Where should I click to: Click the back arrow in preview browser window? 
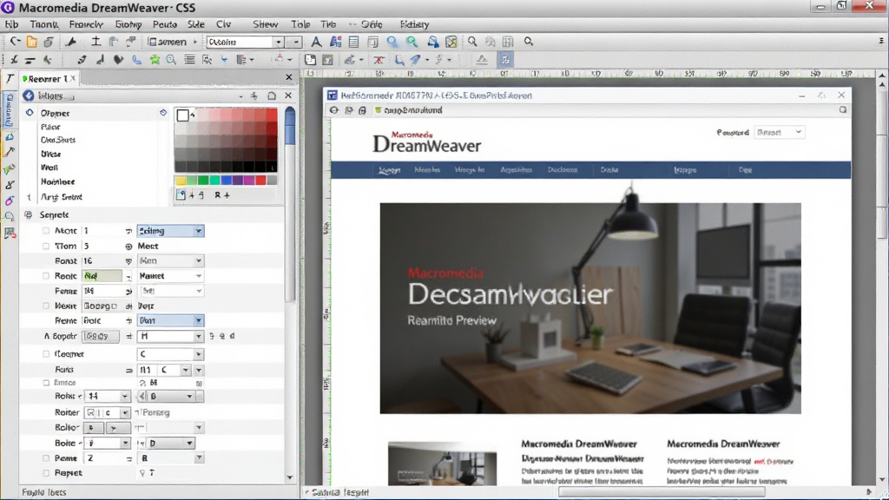coord(334,110)
